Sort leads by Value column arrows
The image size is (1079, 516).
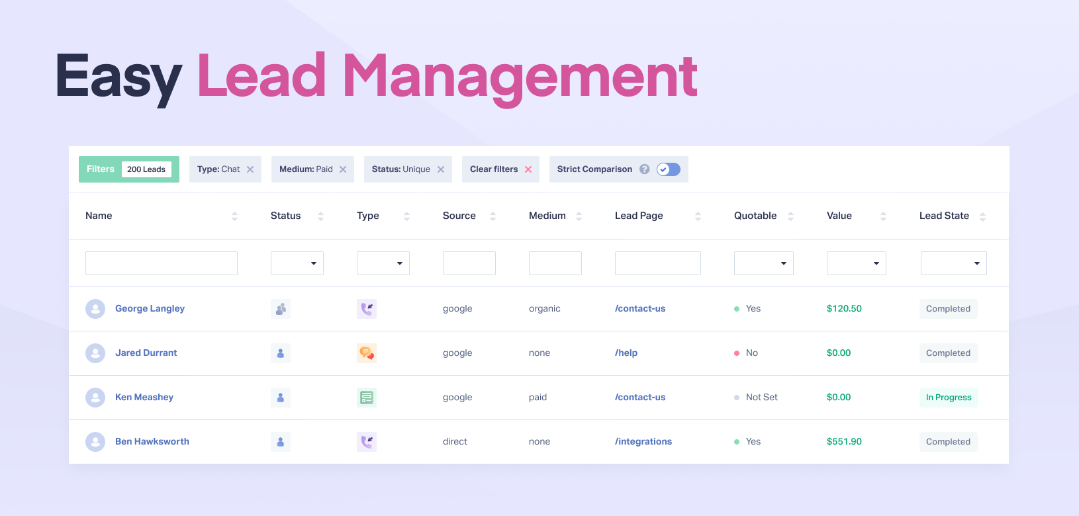coord(883,216)
